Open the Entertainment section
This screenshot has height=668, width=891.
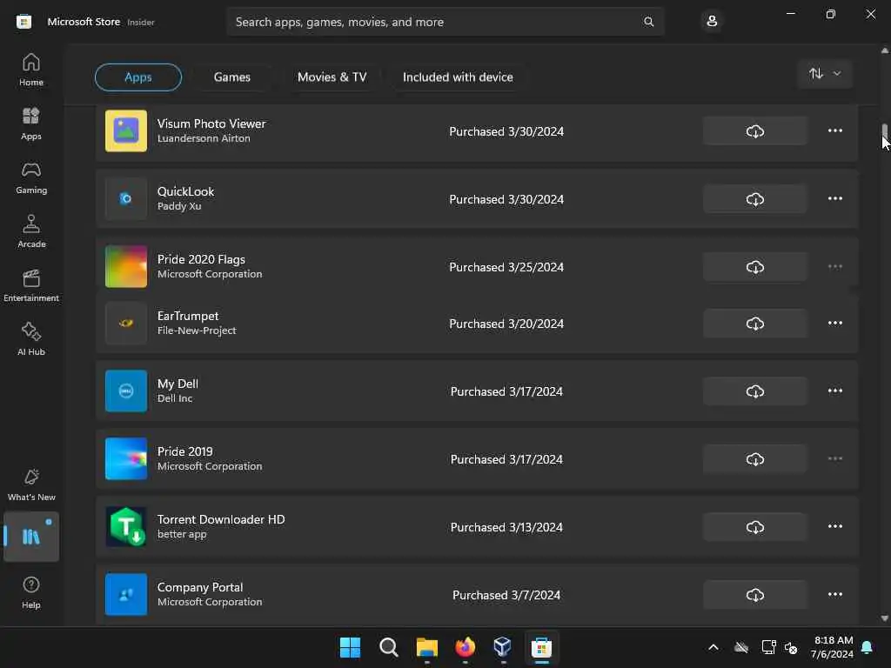point(31,285)
